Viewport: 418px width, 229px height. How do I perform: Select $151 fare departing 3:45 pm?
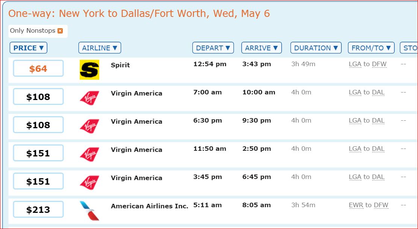38,181
